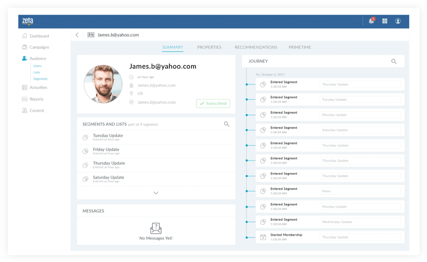Select Dashboard in the sidebar
The height and width of the screenshot is (262, 427).
(39, 36)
